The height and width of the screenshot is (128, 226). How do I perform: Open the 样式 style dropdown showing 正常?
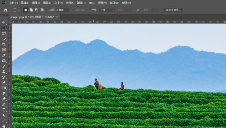pos(107,10)
